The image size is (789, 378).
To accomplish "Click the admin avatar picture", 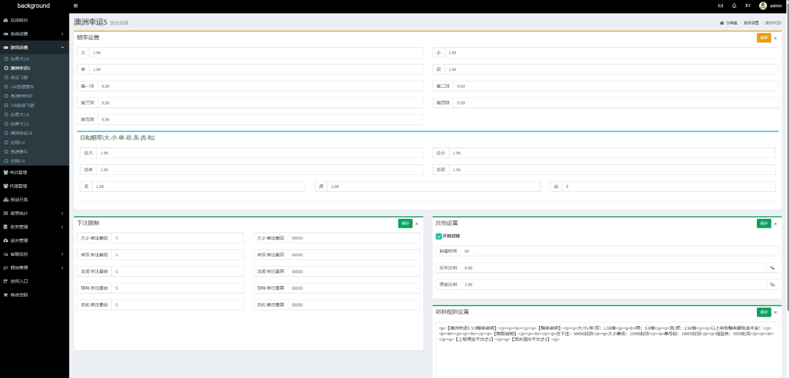I will pos(763,6).
